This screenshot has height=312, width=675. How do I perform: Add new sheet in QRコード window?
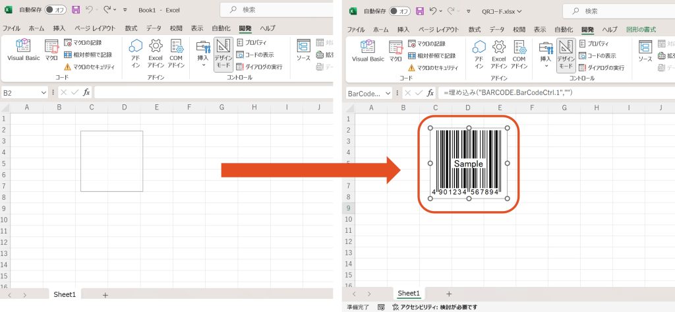coord(449,294)
